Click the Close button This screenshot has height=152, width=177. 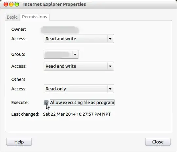coord(158,142)
